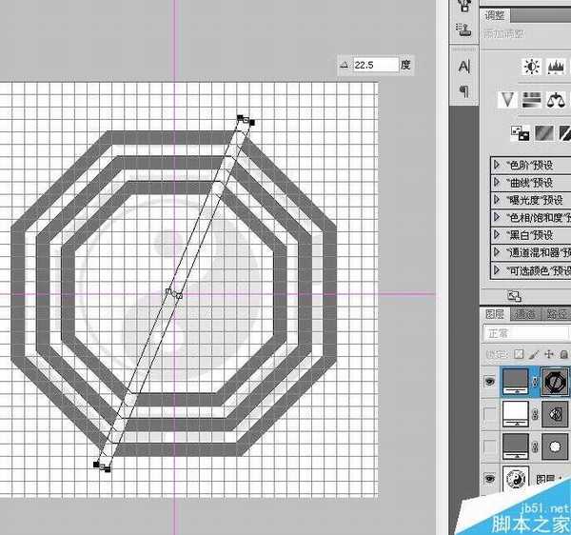Select the third layer gray fill thumbnail
This screenshot has width=571, height=535.
(515, 446)
